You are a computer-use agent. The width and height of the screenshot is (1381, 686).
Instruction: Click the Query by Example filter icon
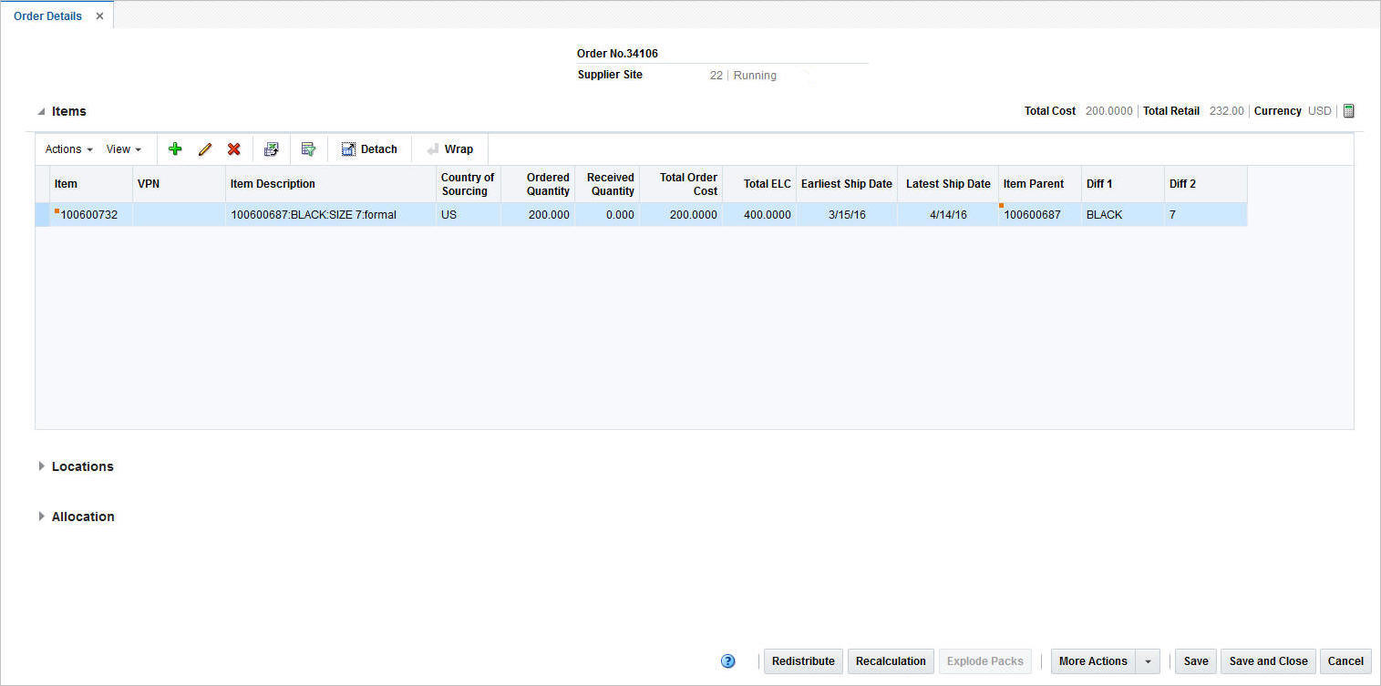(x=308, y=148)
